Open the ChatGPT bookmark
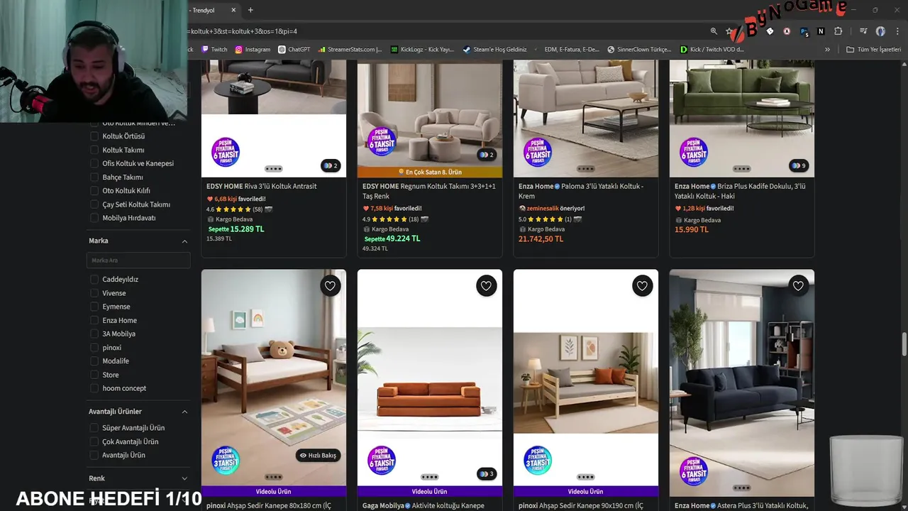 point(294,50)
